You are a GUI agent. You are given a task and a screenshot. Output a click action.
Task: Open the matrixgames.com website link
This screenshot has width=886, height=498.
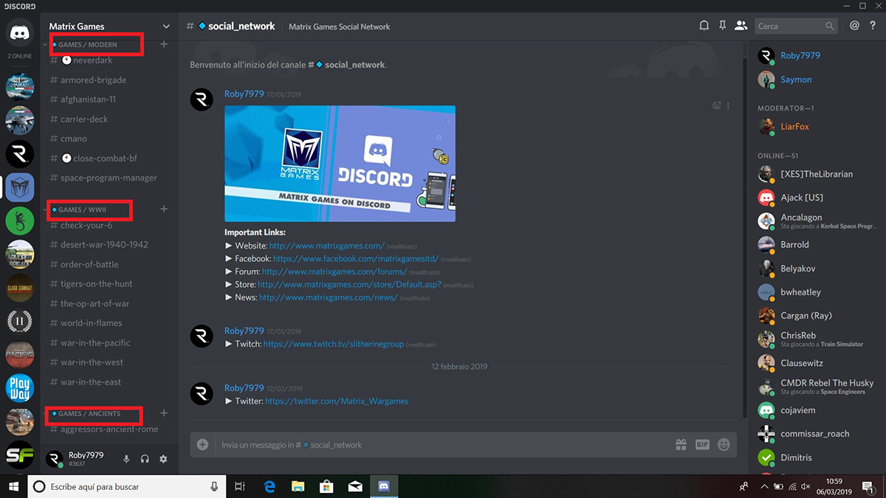(326, 246)
